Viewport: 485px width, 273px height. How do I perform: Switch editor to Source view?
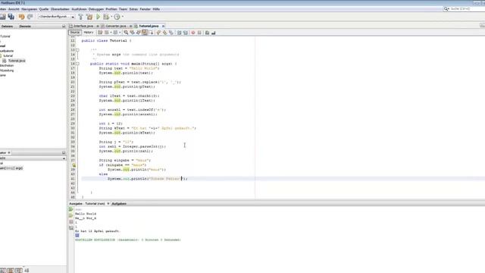74,33
